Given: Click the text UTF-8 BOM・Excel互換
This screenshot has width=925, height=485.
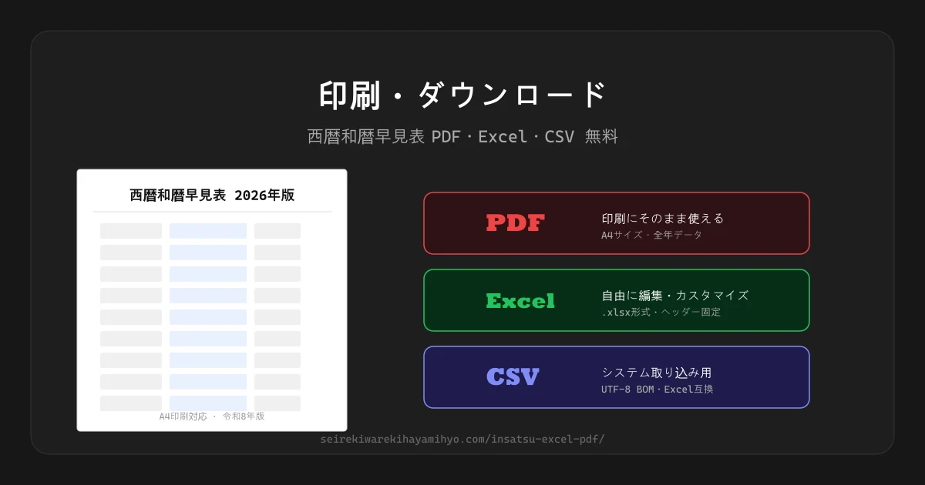Looking at the screenshot, I should 658,389.
